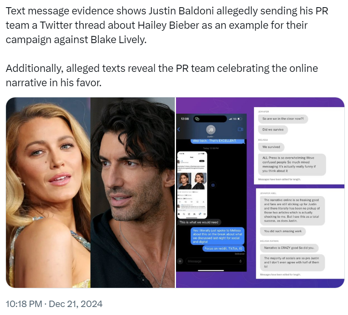Tap the embedded Hailey Bieber tweet screenshot
Viewport: 348px width, 315px height.
click(192, 185)
